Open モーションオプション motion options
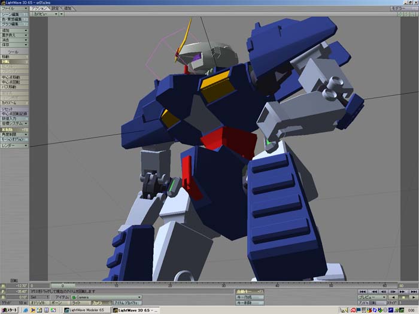 point(14,139)
